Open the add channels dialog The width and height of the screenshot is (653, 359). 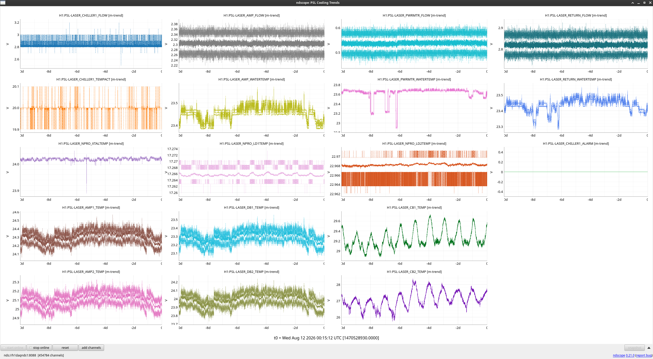pos(91,348)
